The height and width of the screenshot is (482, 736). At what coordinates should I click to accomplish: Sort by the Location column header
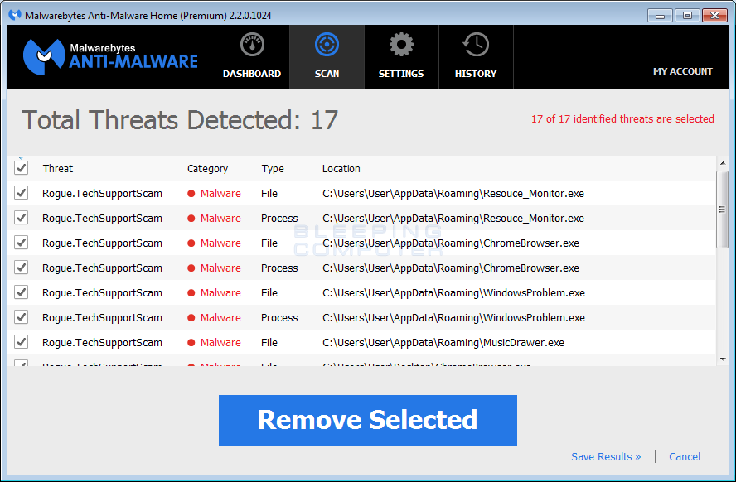pos(341,169)
